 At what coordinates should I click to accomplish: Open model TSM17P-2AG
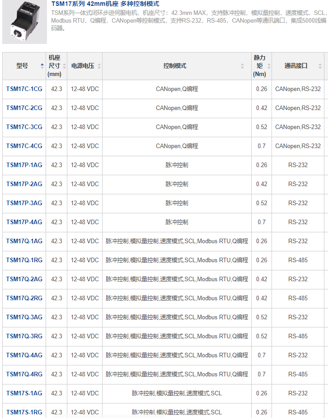24,184
